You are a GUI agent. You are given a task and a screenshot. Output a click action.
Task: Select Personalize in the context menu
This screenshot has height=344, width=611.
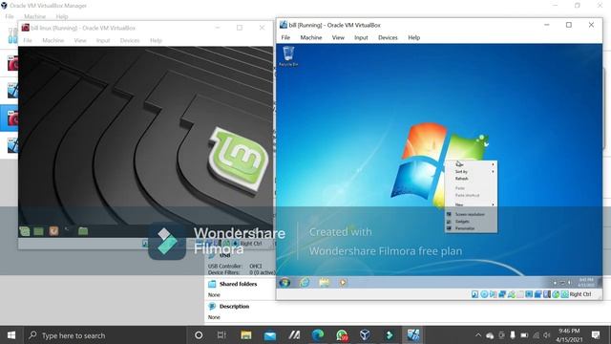pyautogui.click(x=471, y=228)
